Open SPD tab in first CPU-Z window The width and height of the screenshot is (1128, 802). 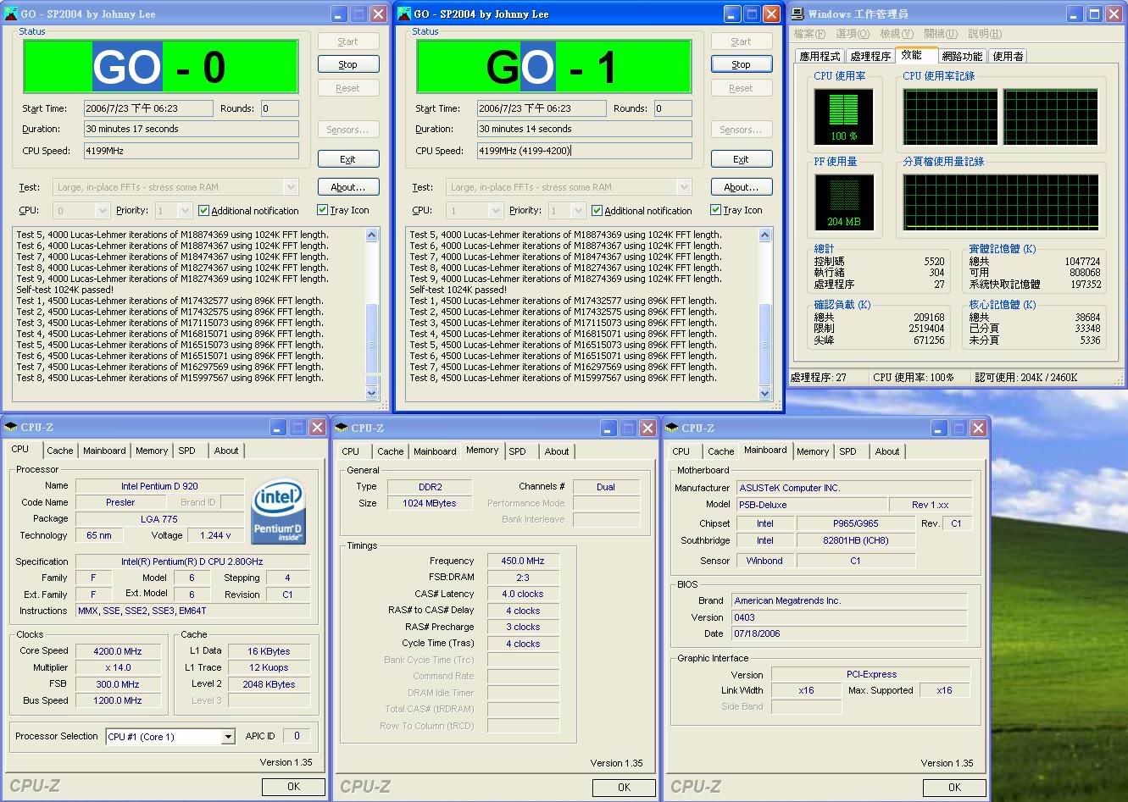[187, 451]
